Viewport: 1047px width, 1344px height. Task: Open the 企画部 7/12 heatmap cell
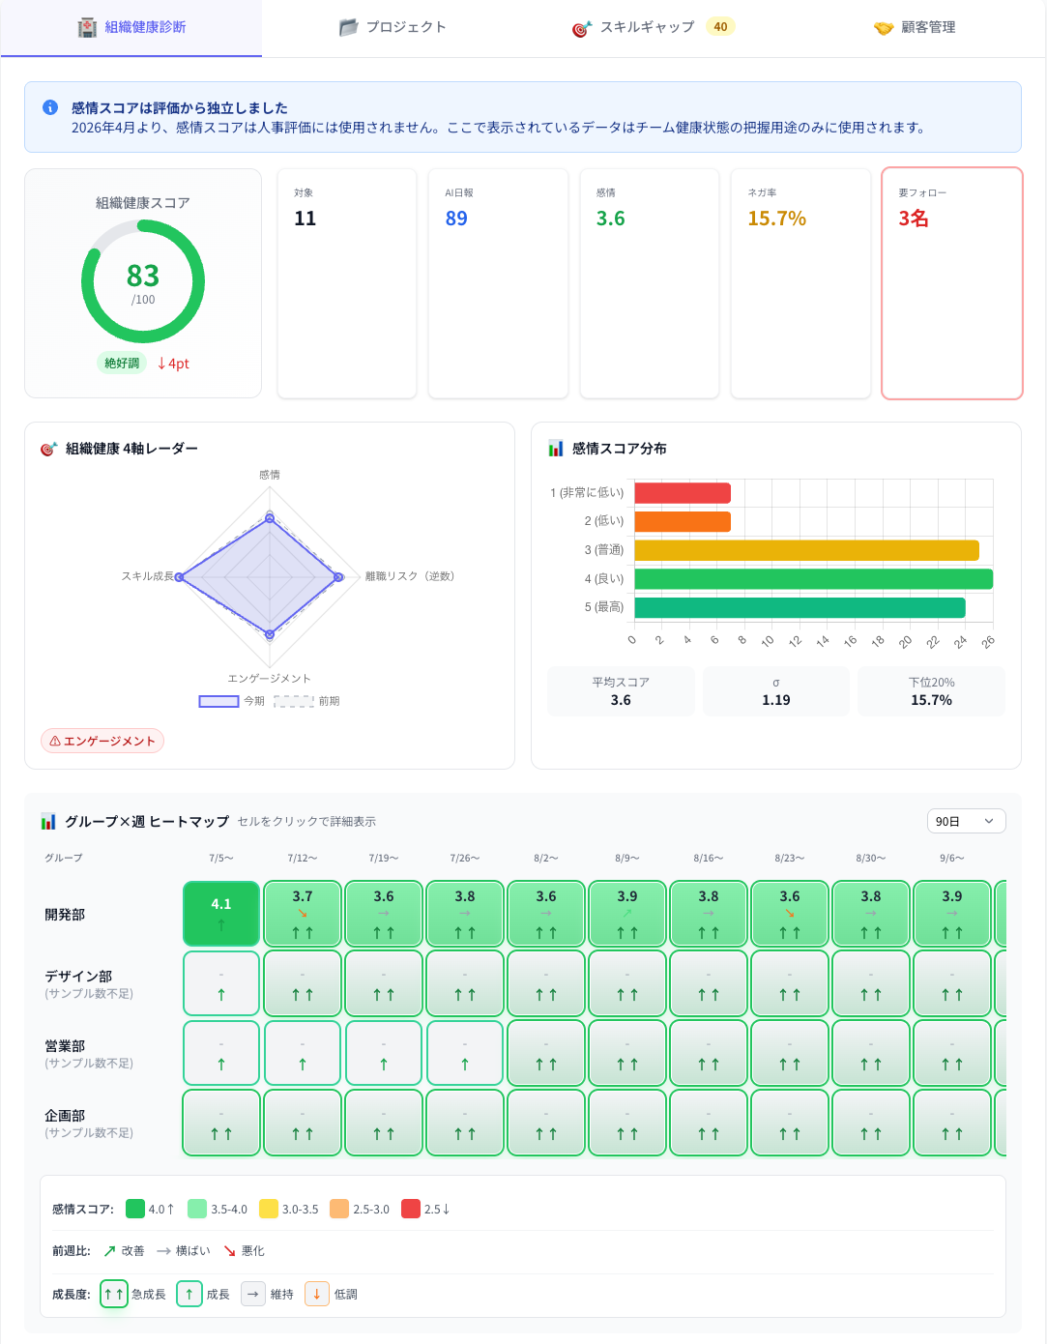pyautogui.click(x=303, y=1123)
